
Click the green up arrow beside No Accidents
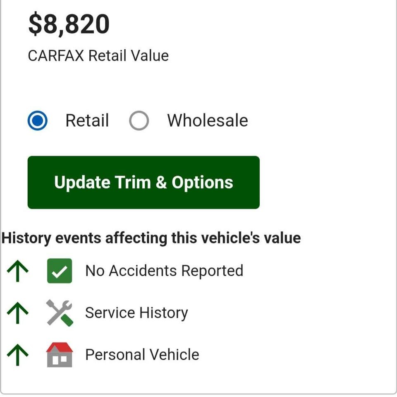pos(17,271)
